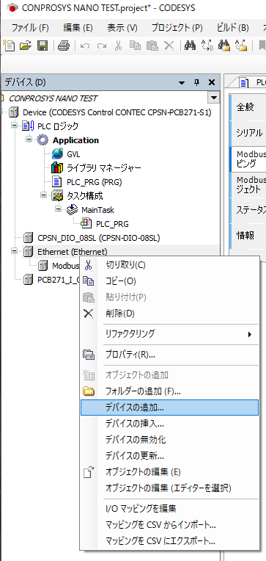Click the Redo arrow in toolbar
Image resolution: width=266 pixels, height=561 pixels.
[102, 46]
